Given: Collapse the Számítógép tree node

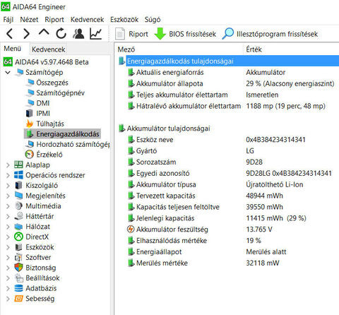Looking at the screenshot, I should pos(8,73).
